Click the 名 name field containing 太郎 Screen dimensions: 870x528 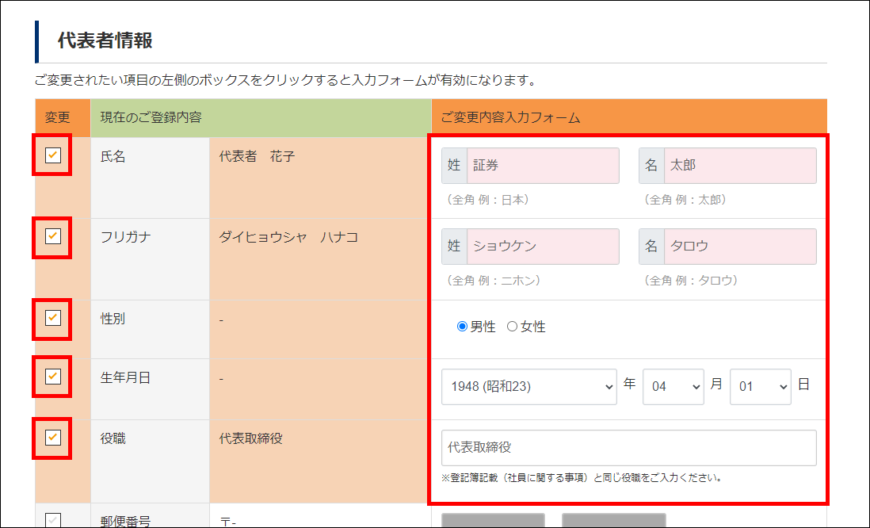pyautogui.click(x=739, y=166)
